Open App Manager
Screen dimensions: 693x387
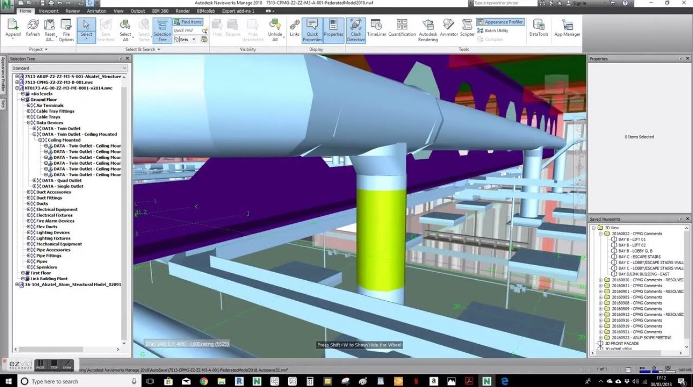click(x=567, y=29)
